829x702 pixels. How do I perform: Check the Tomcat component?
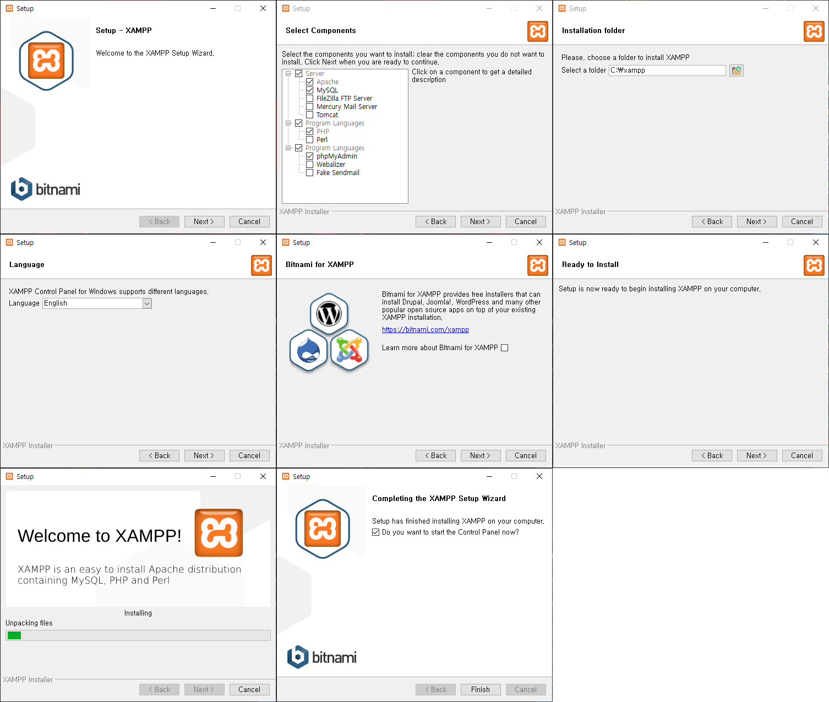point(310,115)
